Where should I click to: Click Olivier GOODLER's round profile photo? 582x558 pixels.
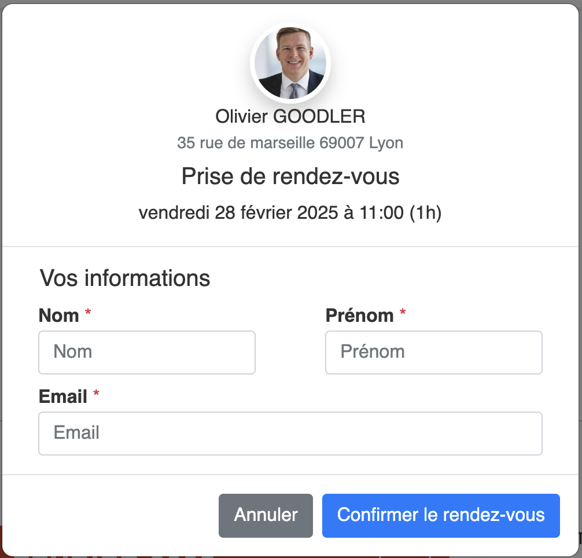pos(290,63)
